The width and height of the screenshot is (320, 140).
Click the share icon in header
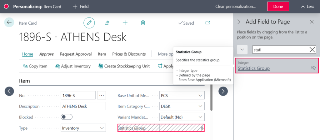pyautogui.click(x=107, y=23)
